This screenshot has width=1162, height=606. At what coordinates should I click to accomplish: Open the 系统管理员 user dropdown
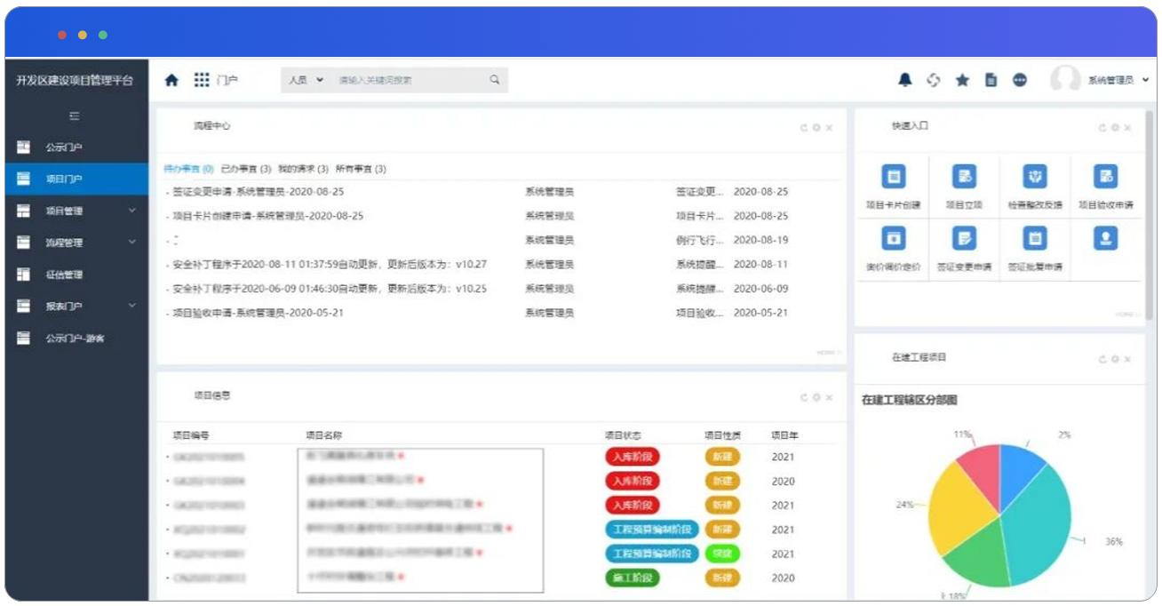[x=1116, y=80]
